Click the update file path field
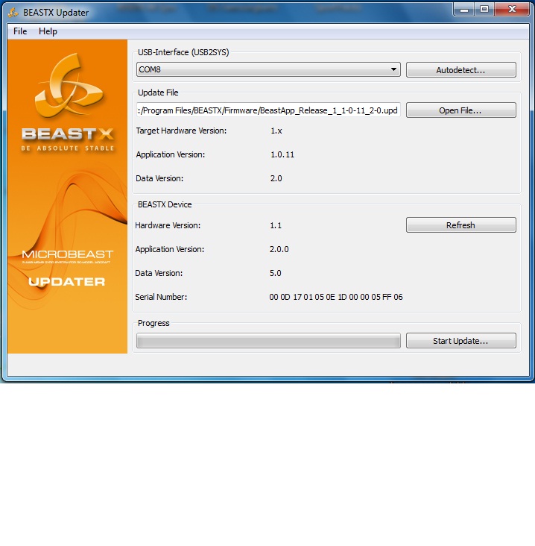 coord(268,110)
